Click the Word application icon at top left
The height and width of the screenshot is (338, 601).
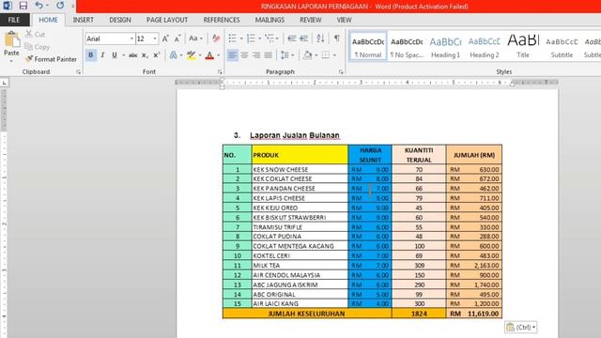(x=8, y=6)
